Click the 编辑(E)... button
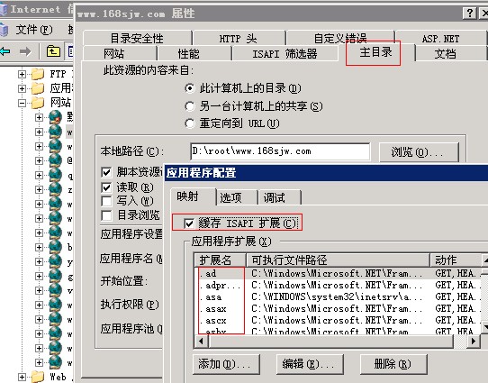This screenshot has height=383, width=488. point(310,364)
